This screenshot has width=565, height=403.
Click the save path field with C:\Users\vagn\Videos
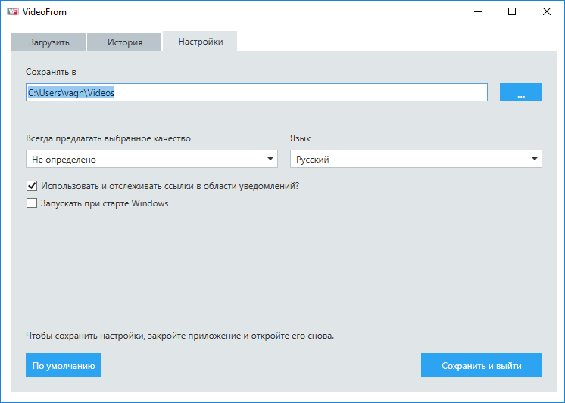click(x=256, y=92)
